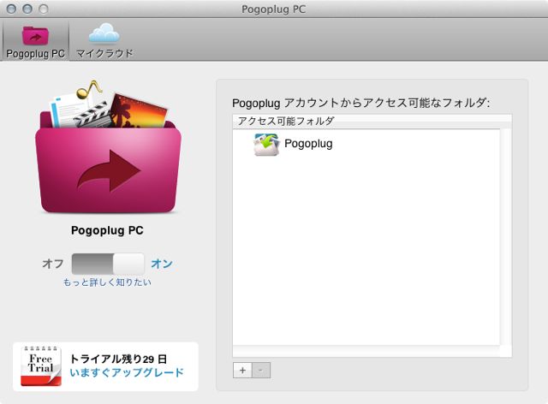Click the トライアル残り29 日 text
Screen dimensions: 548x404
point(118,359)
